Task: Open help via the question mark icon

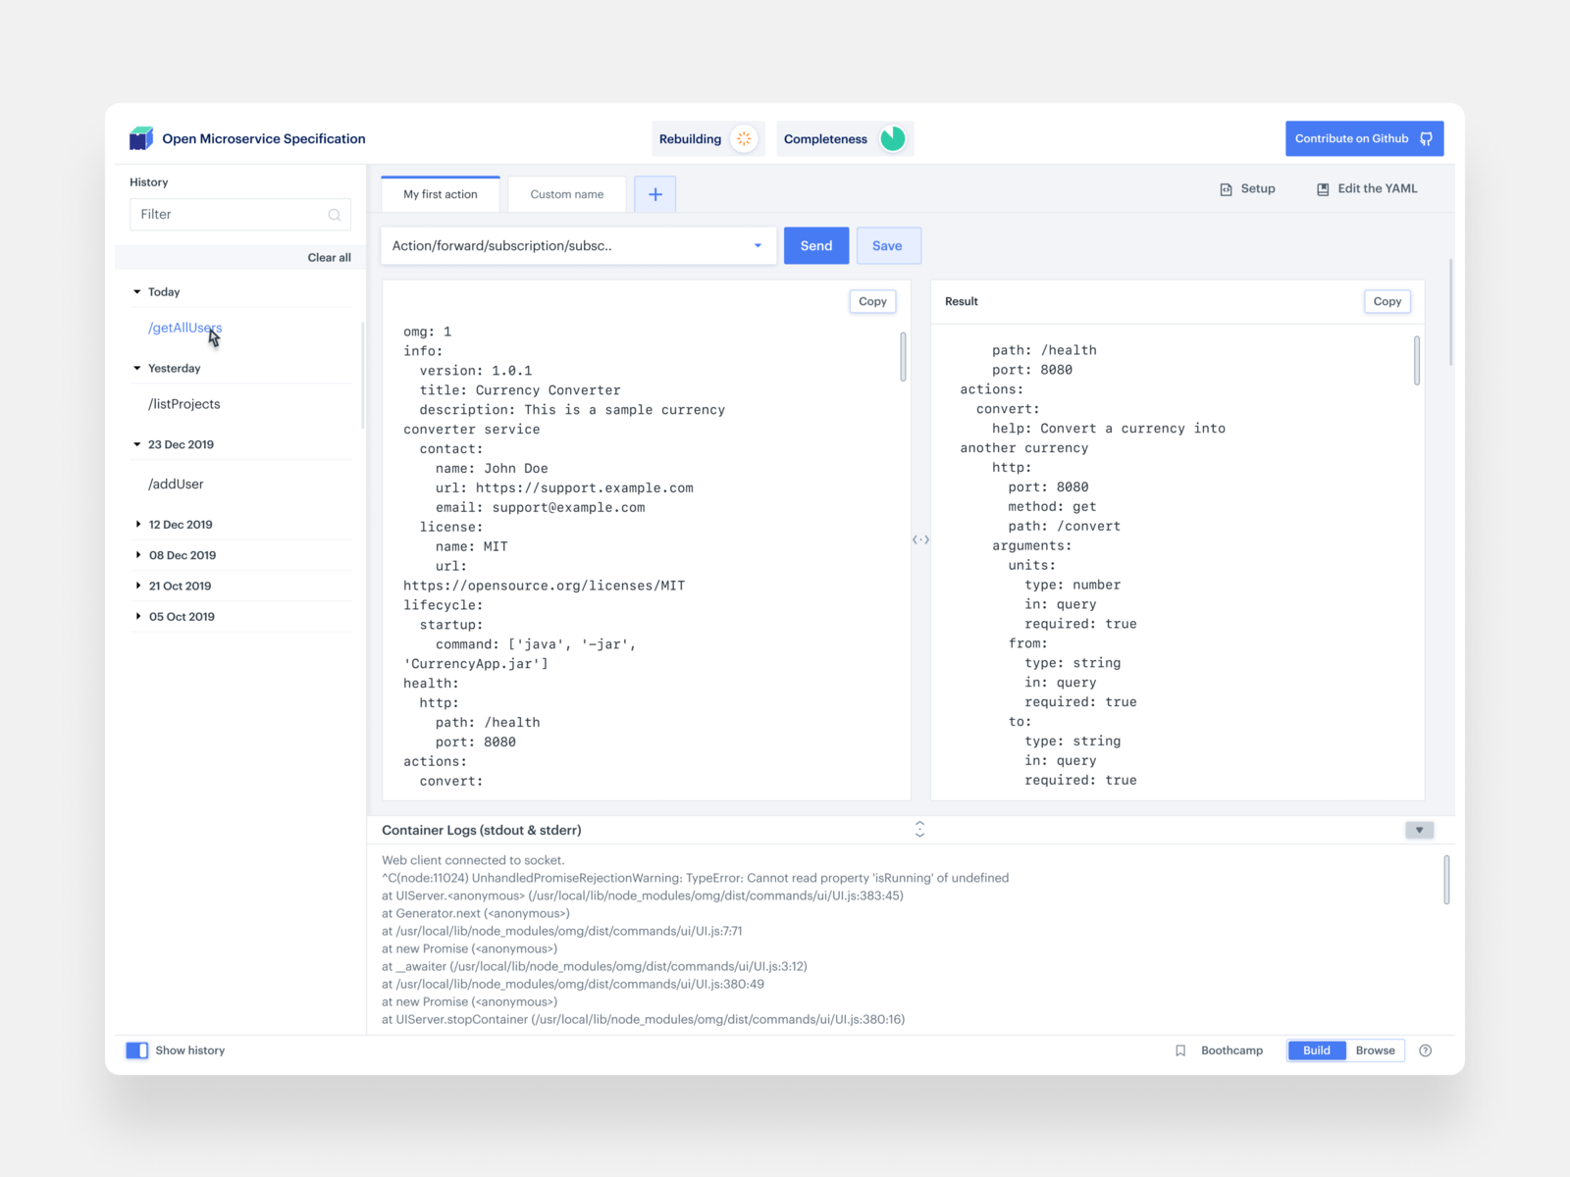Action: (x=1425, y=1050)
